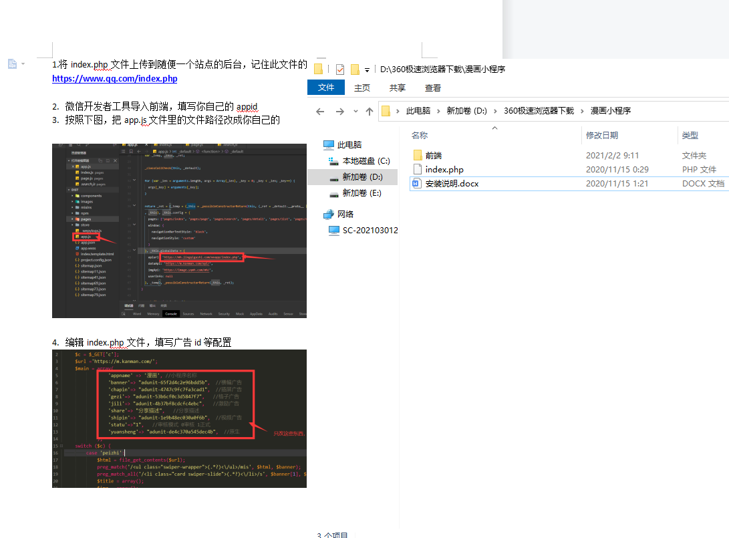This screenshot has width=729, height=538.
Task: Click the 本地磁盘 (C:) drive icon
Action: point(333,161)
